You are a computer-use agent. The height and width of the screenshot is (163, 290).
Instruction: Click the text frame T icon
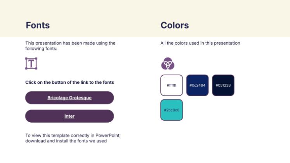[31, 63]
